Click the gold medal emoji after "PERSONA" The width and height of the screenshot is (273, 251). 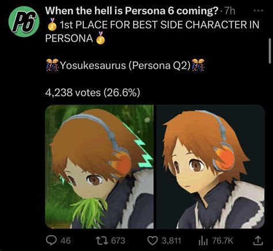(x=100, y=38)
